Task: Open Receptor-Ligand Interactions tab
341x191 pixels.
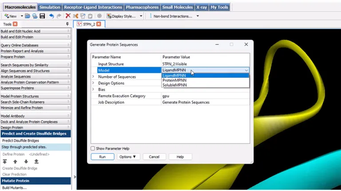Action: point(93,7)
